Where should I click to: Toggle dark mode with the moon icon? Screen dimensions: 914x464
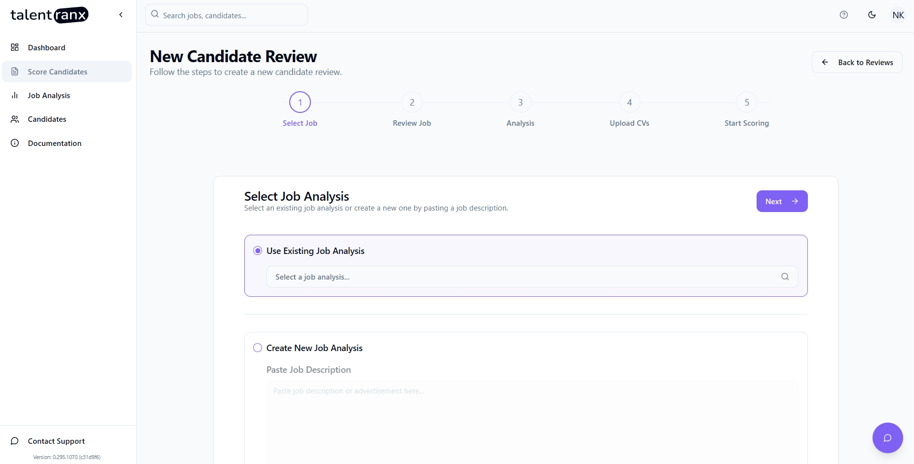pyautogui.click(x=872, y=15)
